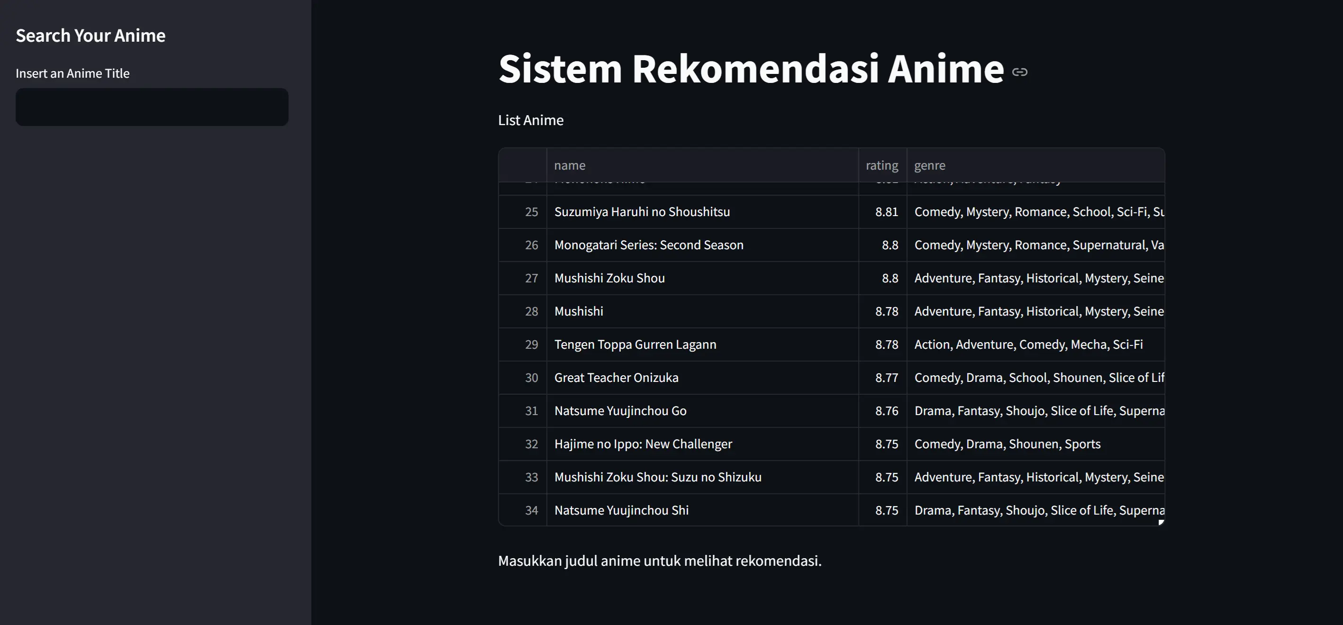Select Natsume Yuujinchou Go from the table

tap(620, 410)
